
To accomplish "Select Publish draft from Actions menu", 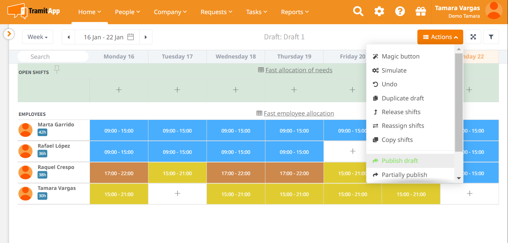I will tap(400, 161).
